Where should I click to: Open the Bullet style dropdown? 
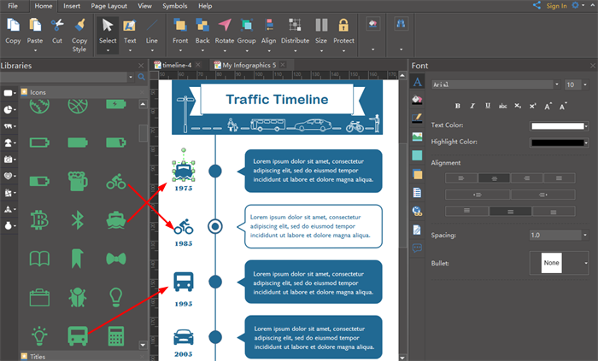click(x=586, y=264)
